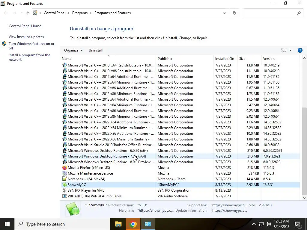This screenshot has width=307, height=230.
Task: Sort by the Name column header
Action: pyautogui.click(x=108, y=58)
